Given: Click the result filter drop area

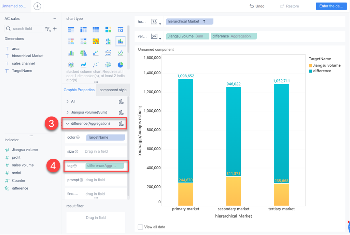Looking at the screenshot, I should pos(96,222).
